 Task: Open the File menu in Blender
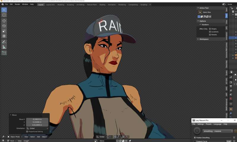(x=6, y=4)
